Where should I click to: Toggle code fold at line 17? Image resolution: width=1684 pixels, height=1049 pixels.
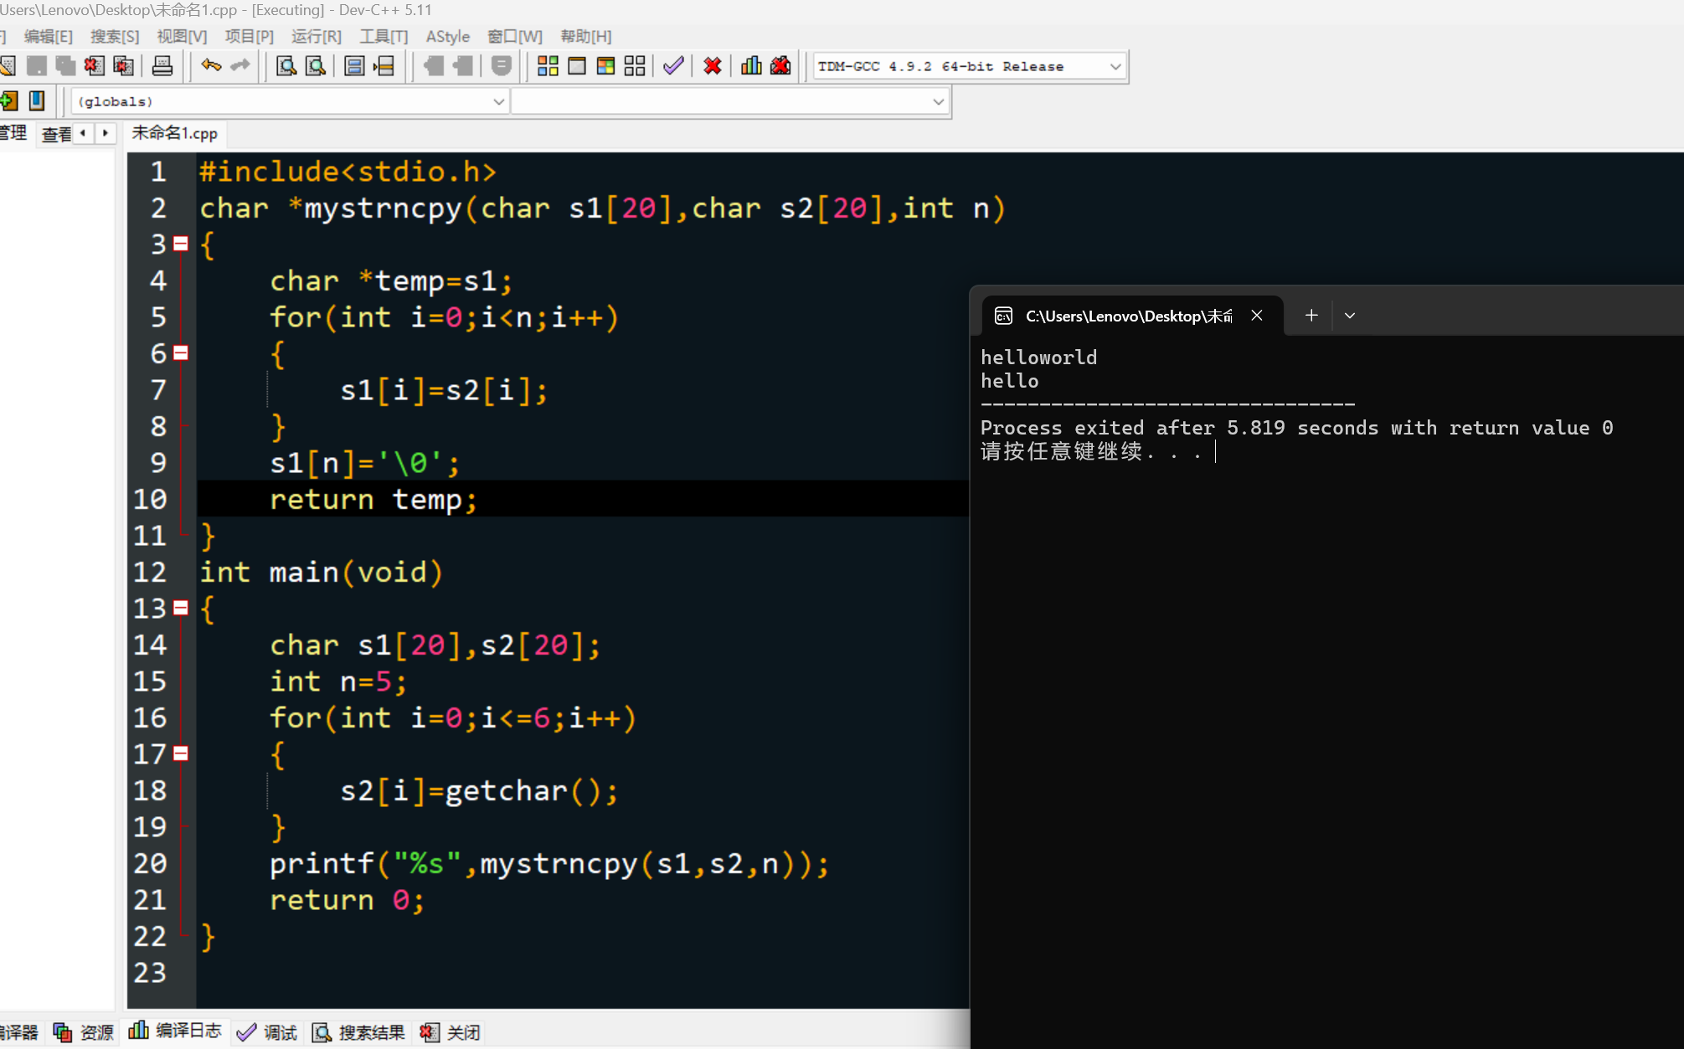[x=181, y=753]
